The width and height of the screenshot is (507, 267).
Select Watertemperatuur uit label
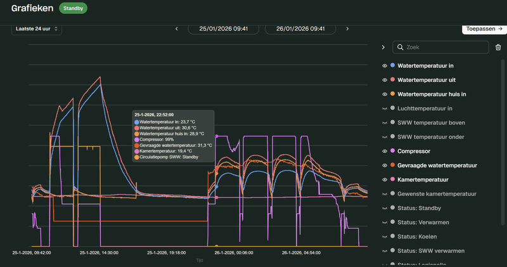pos(427,80)
